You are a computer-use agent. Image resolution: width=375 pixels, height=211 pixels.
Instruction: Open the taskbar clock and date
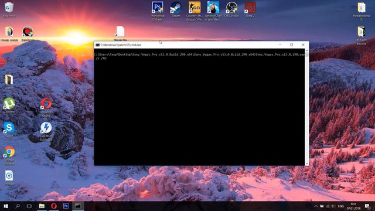tap(353, 206)
